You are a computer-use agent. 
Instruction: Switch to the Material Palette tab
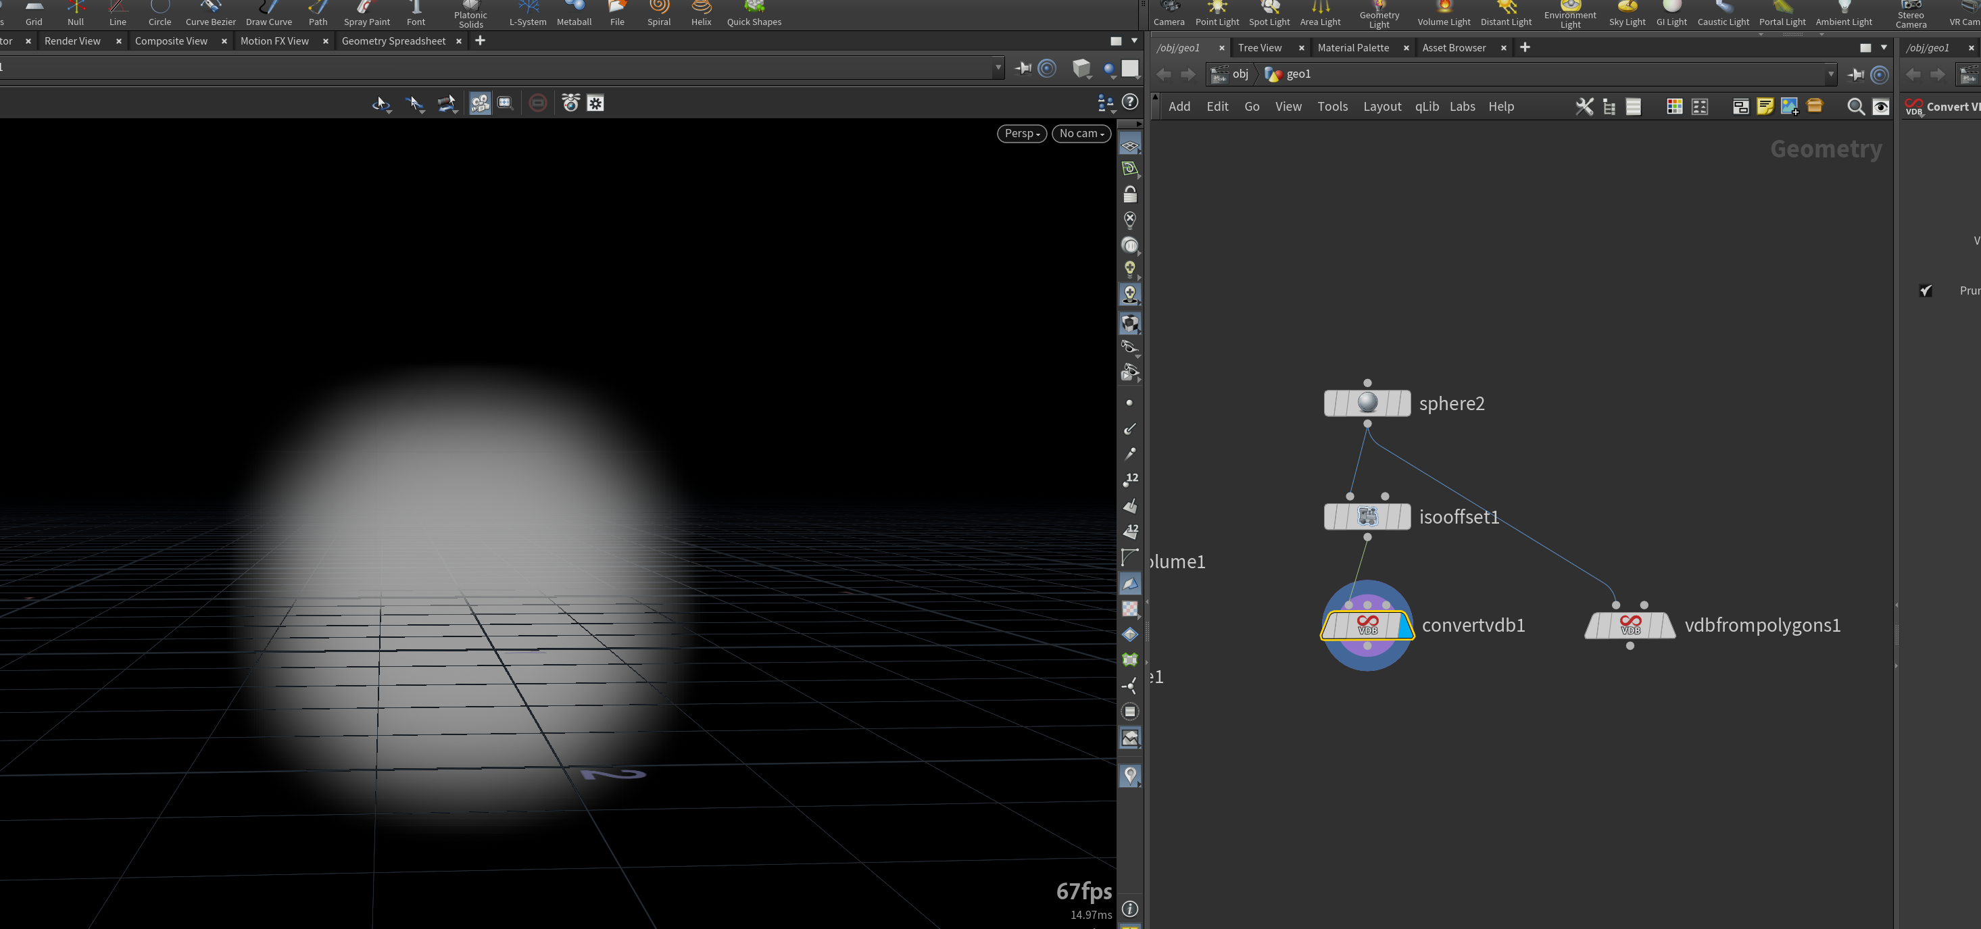pyautogui.click(x=1352, y=48)
